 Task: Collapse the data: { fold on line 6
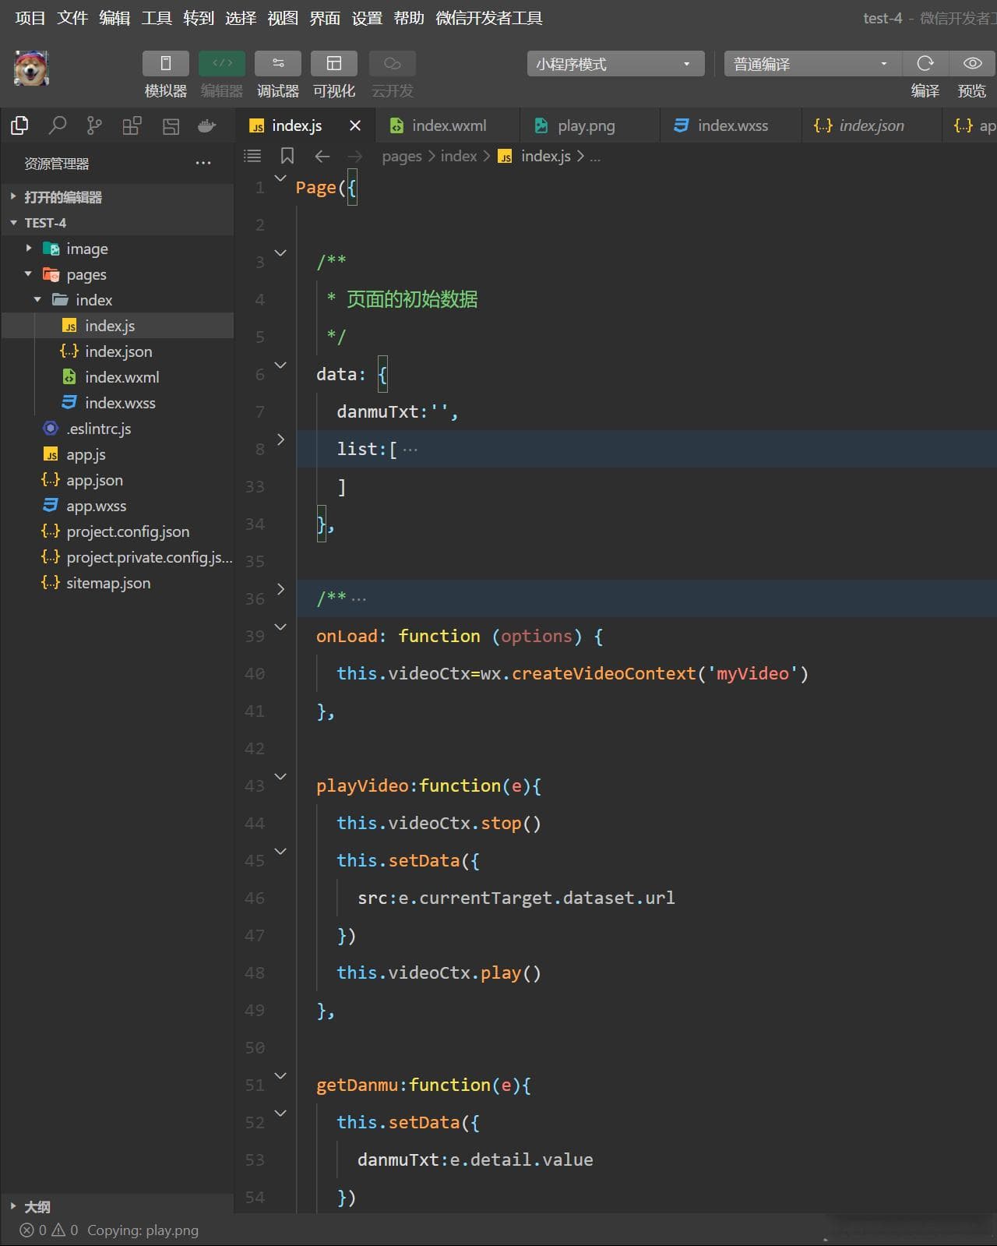[x=280, y=365]
